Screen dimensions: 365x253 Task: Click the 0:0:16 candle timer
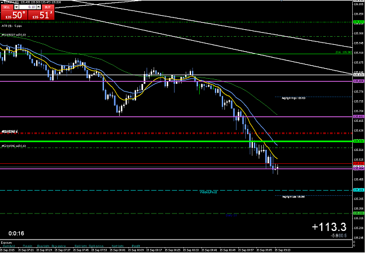16,234
